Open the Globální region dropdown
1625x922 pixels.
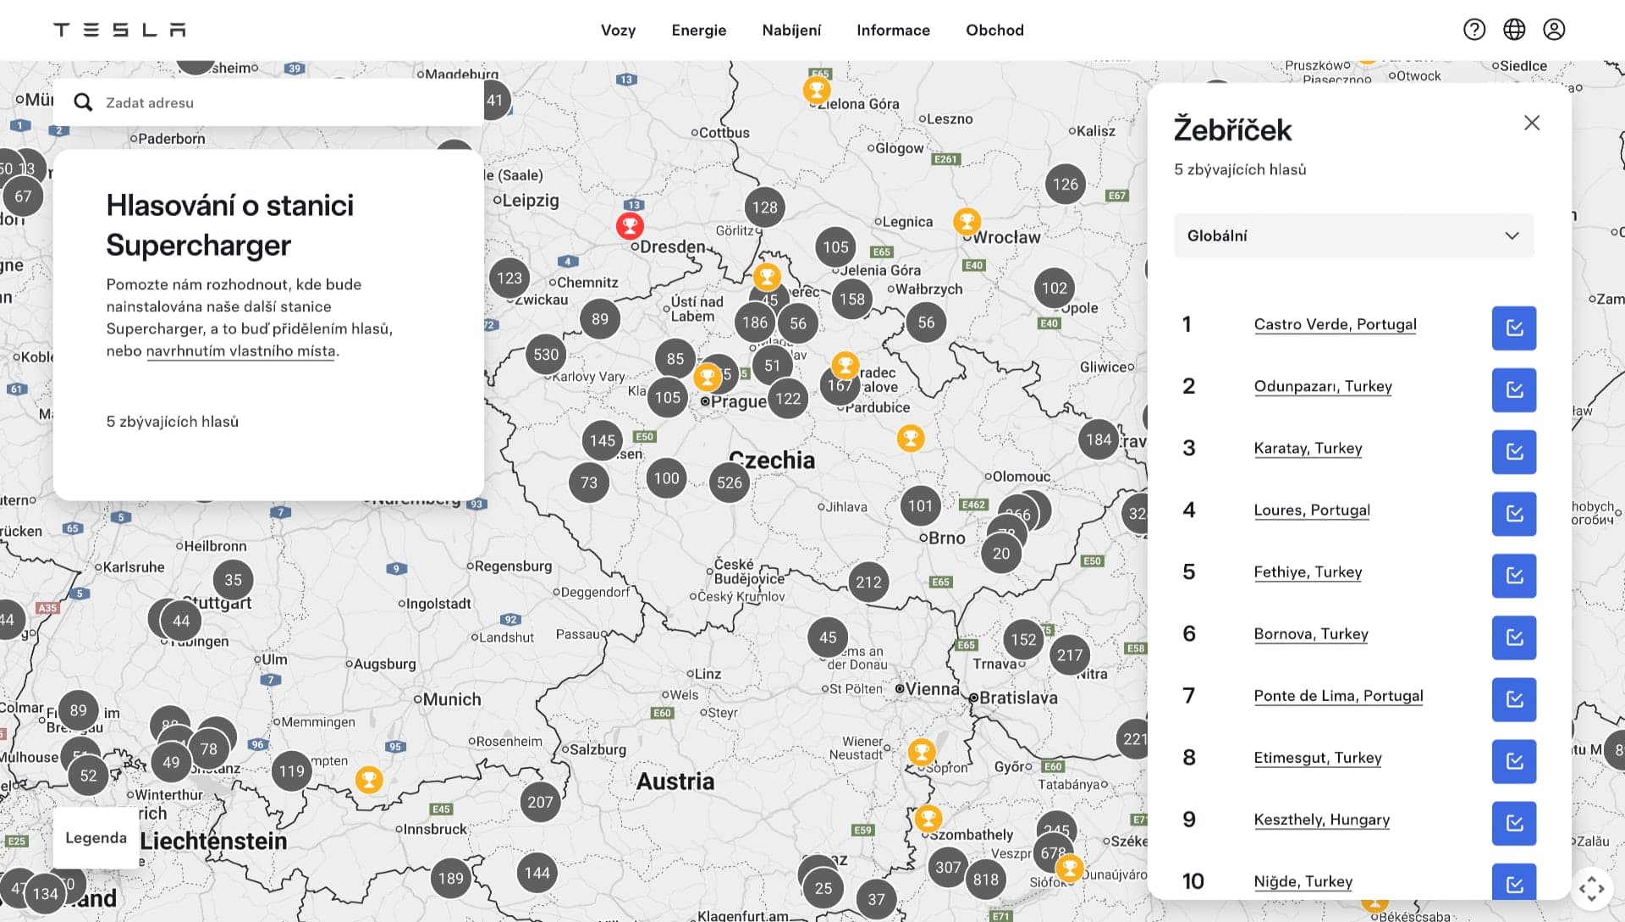click(1352, 235)
